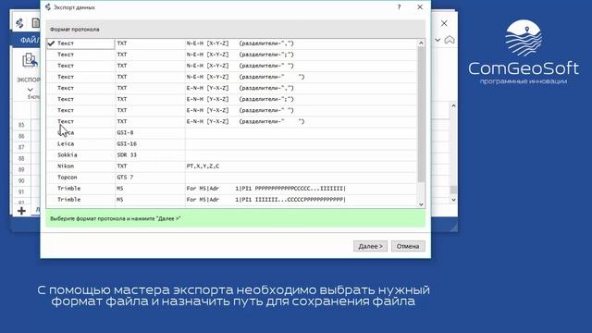Screen dimensions: 592x333
Task: Click scroll up arrow of format list
Action: [421, 43]
